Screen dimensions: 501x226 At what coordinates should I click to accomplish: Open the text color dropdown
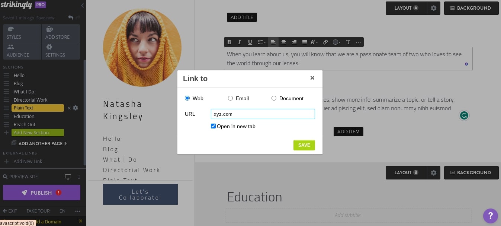[336, 42]
